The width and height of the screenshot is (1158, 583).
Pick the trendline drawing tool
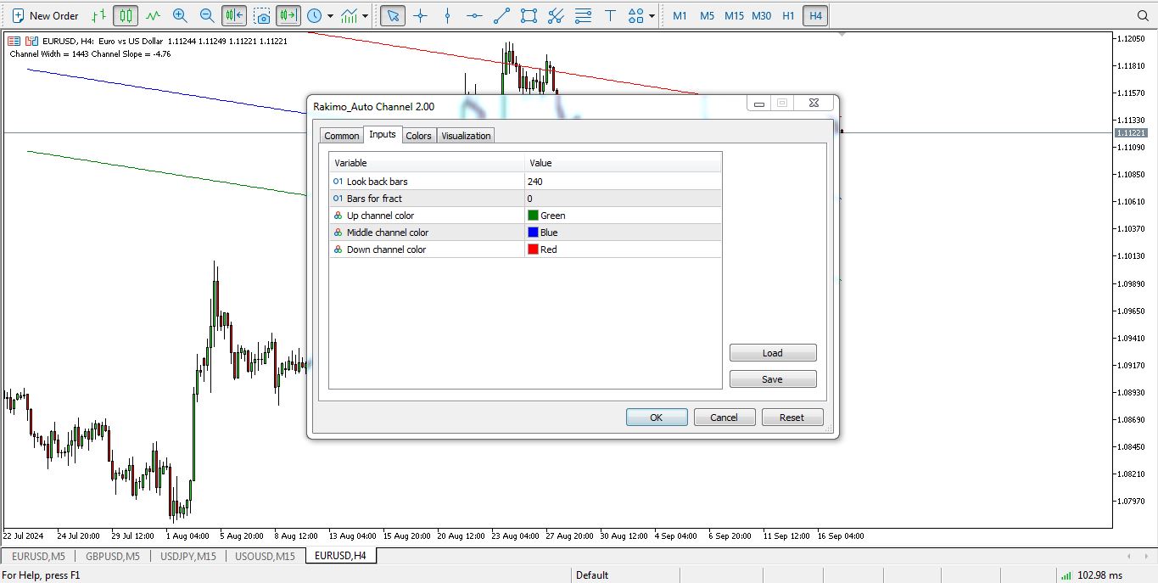501,15
